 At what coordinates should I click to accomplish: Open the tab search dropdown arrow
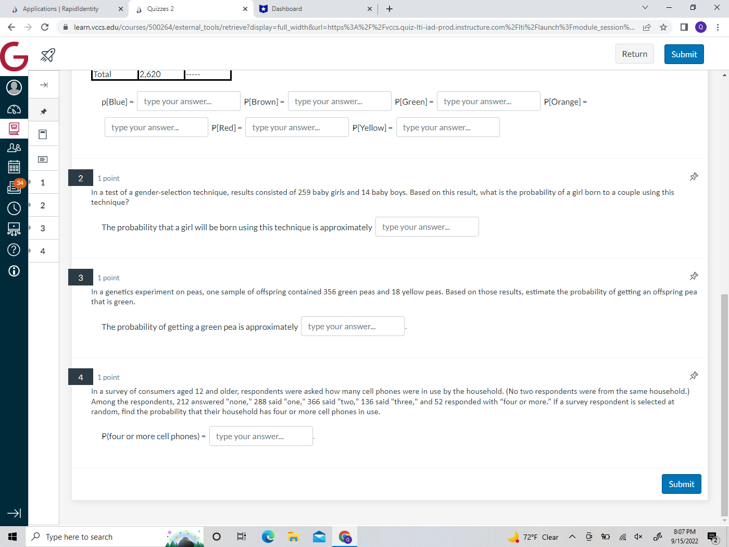[645, 8]
